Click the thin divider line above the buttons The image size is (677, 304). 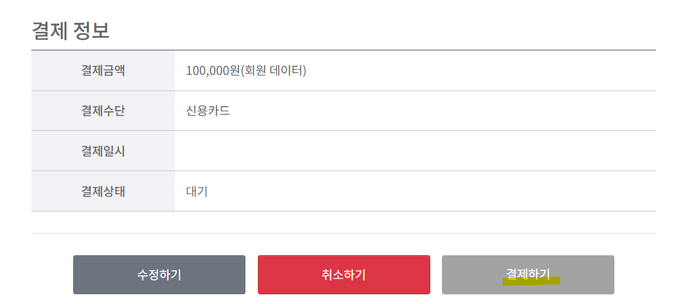point(343,233)
